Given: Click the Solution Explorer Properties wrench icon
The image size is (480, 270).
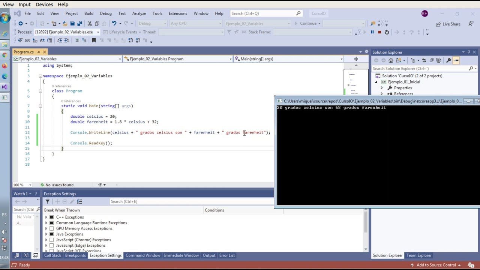Looking at the screenshot, I should pos(448,60).
